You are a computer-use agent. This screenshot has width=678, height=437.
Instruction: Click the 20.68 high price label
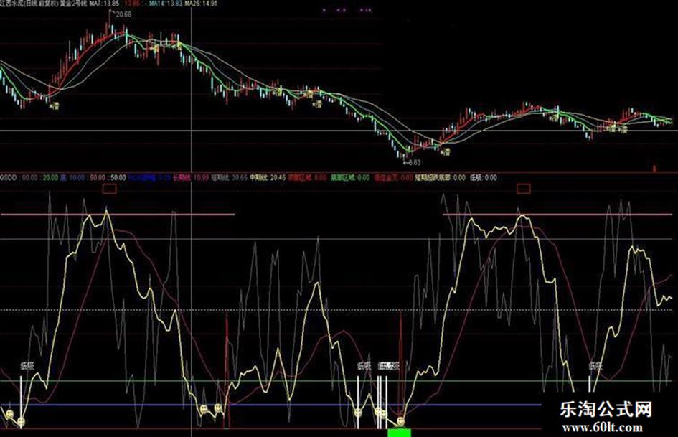123,14
